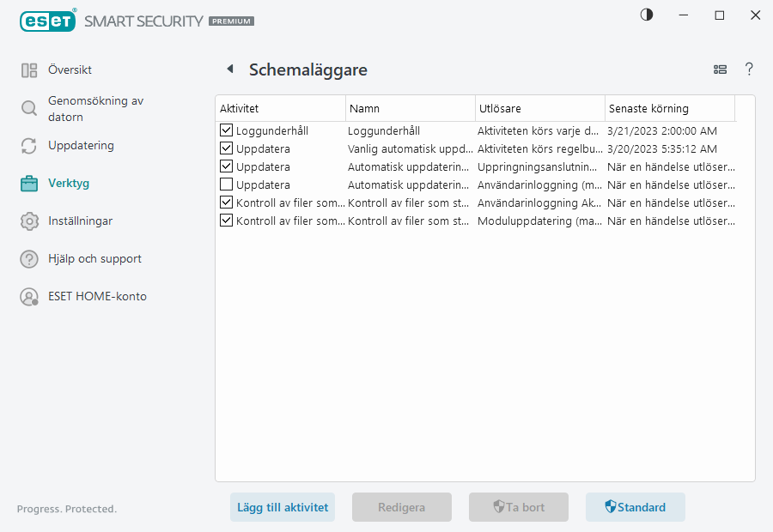Disable the last Kontroll av filer task
This screenshot has height=532, width=773.
click(x=226, y=221)
